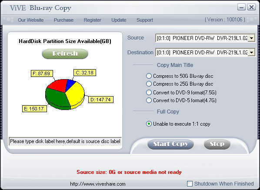Expand the Destination drive dropdown
This screenshot has width=260, height=190.
point(252,53)
